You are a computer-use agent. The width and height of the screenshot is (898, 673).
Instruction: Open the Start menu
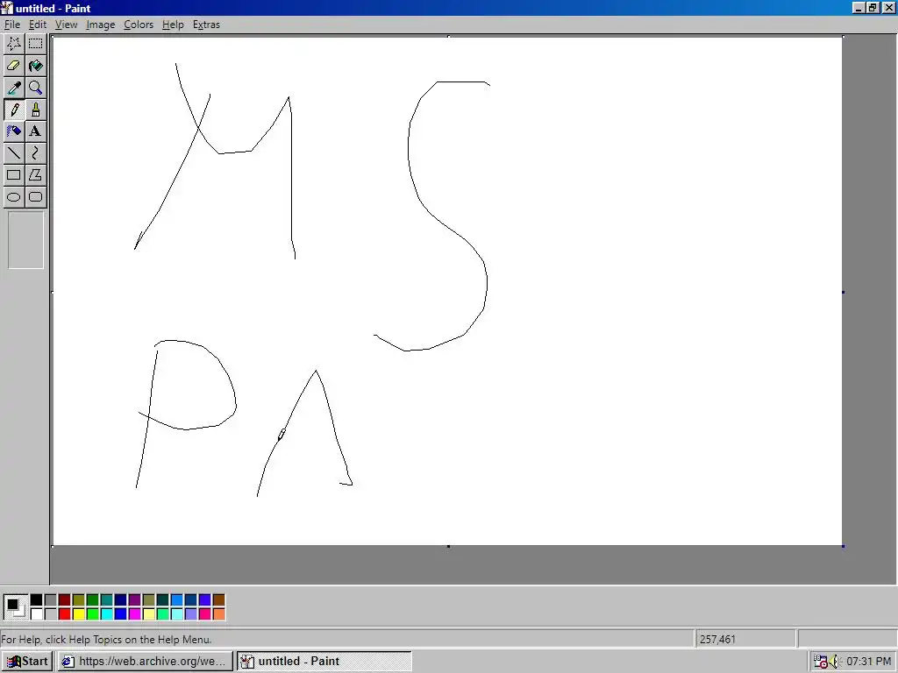point(27,661)
